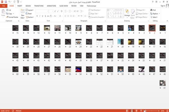169x112 pixels.
Task: Click the zoom in plus button
Action: click(x=159, y=111)
